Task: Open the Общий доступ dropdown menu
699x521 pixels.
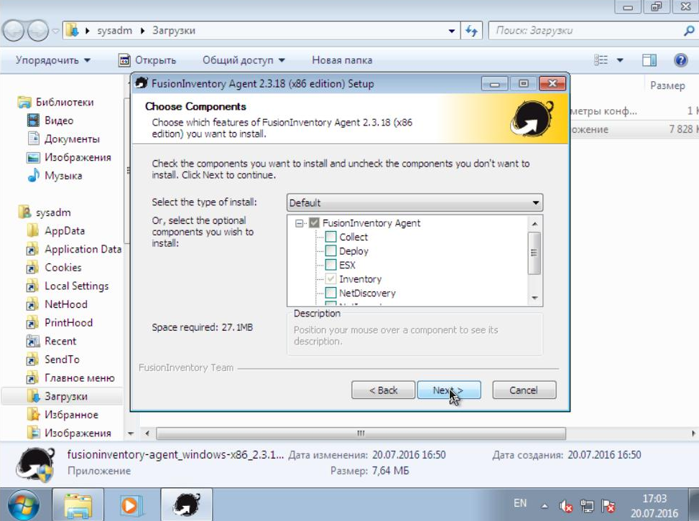Action: 244,60
